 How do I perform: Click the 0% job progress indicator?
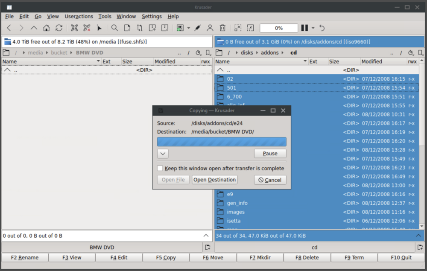[x=278, y=28]
